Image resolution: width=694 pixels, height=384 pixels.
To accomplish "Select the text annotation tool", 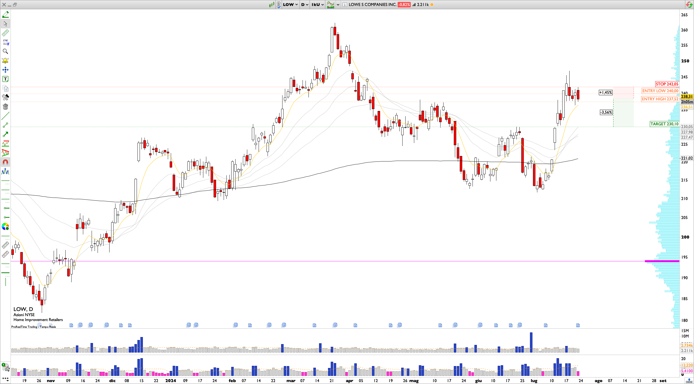I will (x=5, y=79).
